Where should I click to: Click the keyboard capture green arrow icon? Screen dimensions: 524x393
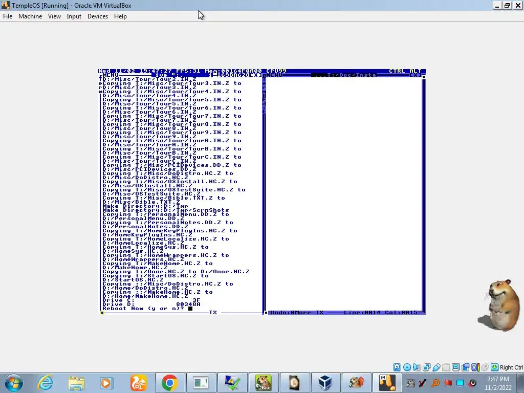[x=495, y=367]
